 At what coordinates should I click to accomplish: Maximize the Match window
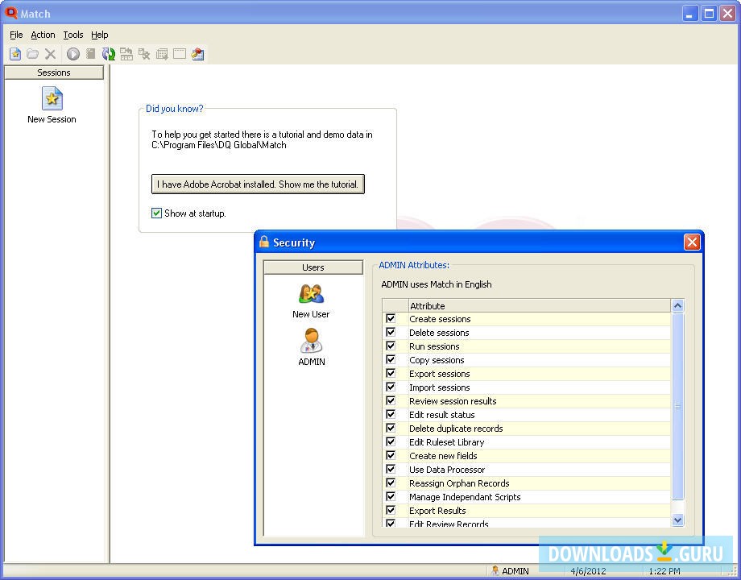(x=709, y=13)
